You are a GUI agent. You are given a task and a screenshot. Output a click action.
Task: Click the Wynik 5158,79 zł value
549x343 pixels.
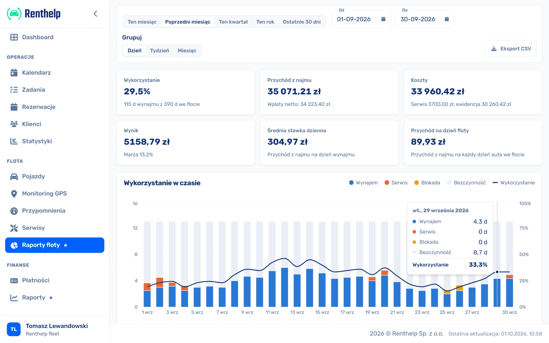pyautogui.click(x=147, y=142)
